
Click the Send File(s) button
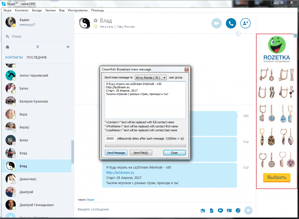143,153
